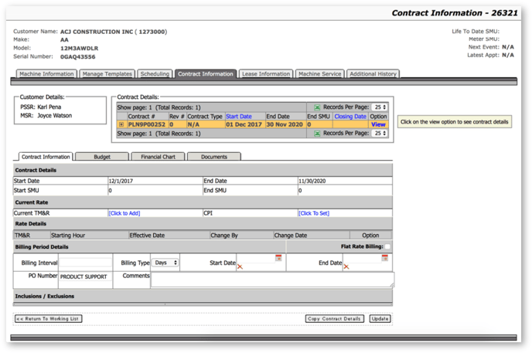The width and height of the screenshot is (532, 353).
Task: Select the Budget sub-tab
Action: [x=101, y=157]
